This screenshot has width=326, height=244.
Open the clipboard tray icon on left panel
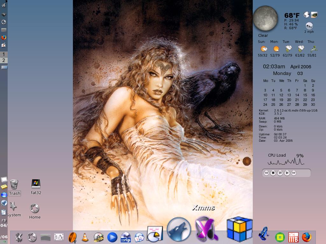click(x=4, y=212)
